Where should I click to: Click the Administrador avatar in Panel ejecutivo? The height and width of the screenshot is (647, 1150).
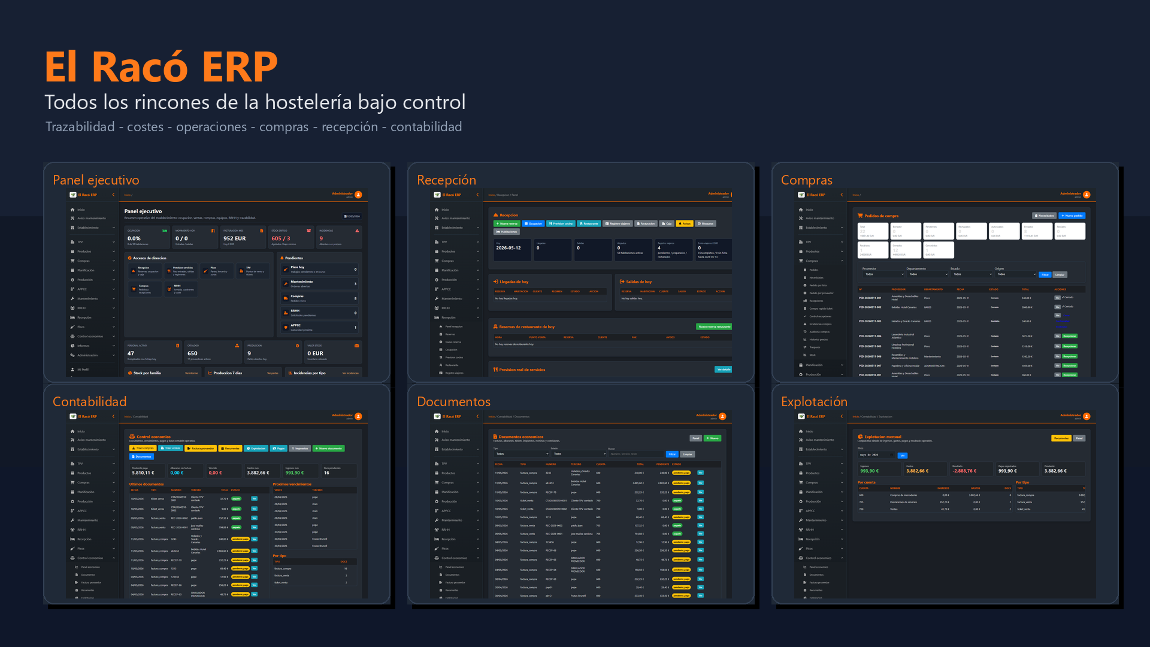pos(358,195)
